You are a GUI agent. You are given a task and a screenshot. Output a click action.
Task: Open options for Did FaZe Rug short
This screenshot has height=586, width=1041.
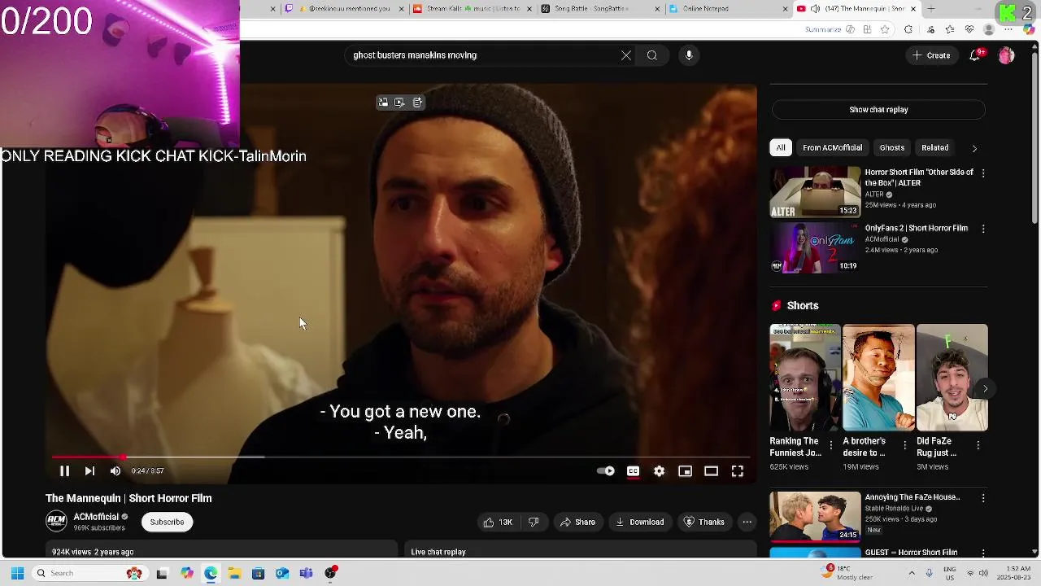point(978,445)
